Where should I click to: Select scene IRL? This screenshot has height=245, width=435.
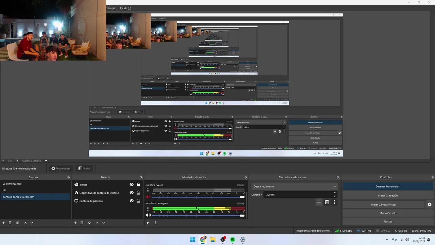coord(36,190)
